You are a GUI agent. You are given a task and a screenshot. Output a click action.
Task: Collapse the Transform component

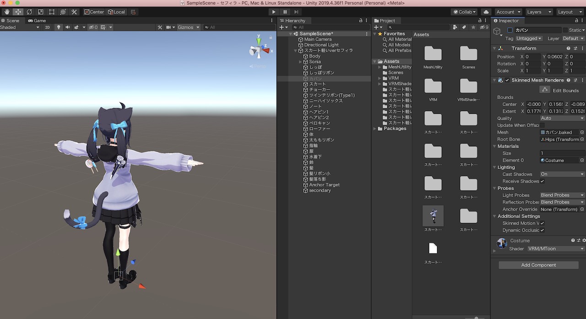tap(495, 48)
